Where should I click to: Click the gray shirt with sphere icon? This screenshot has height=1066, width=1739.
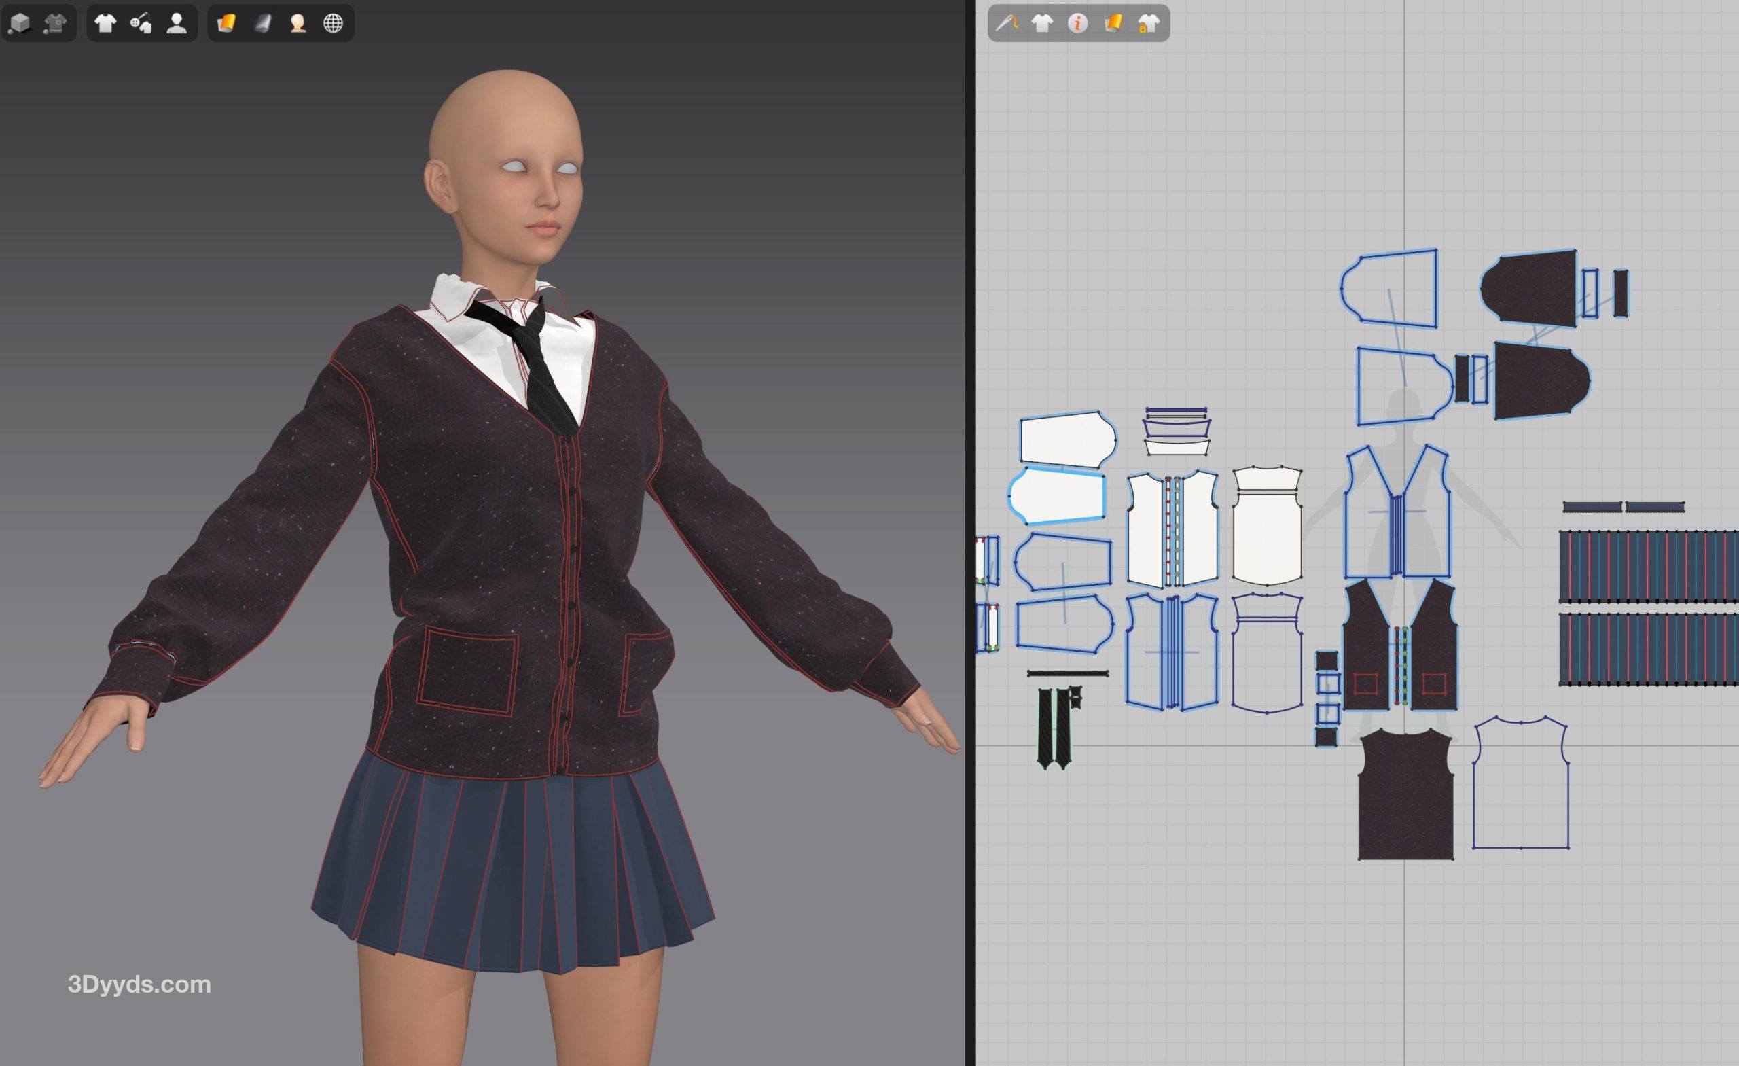[x=55, y=23]
